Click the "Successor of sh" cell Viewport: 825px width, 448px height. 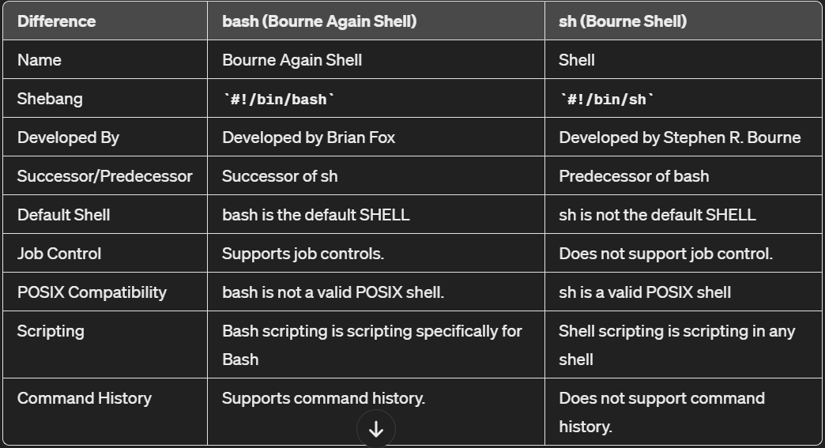280,176
